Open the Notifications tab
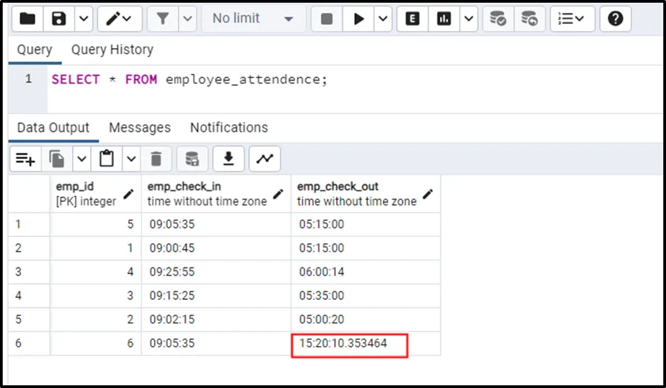 (229, 127)
